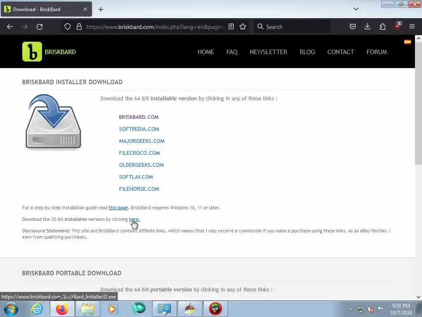Screen dimensions: 422x317
Task: Open Windows Explorer folder from taskbar
Action: (88, 309)
